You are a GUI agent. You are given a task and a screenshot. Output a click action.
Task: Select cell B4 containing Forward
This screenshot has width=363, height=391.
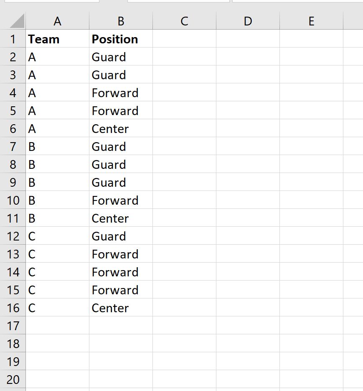121,93
